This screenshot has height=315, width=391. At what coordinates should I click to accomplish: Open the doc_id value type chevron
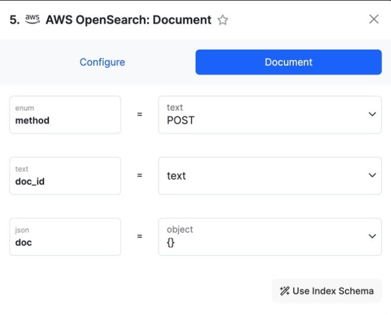click(372, 175)
